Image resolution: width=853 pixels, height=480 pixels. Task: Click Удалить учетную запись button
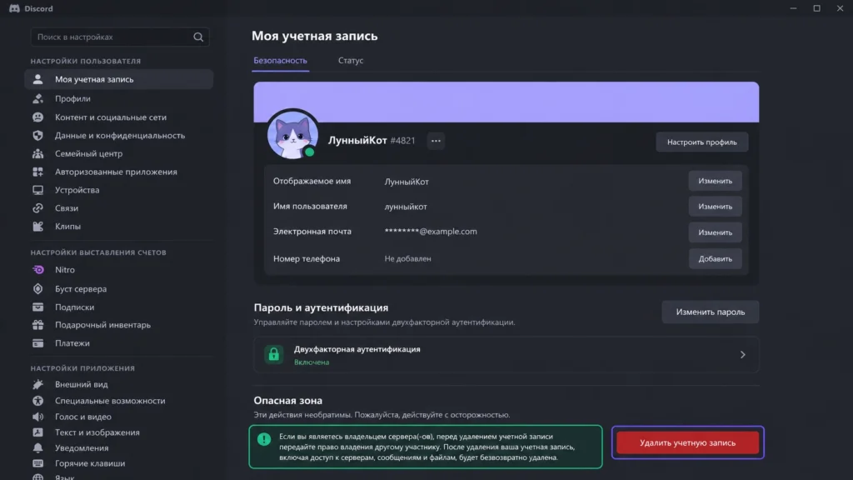point(687,442)
